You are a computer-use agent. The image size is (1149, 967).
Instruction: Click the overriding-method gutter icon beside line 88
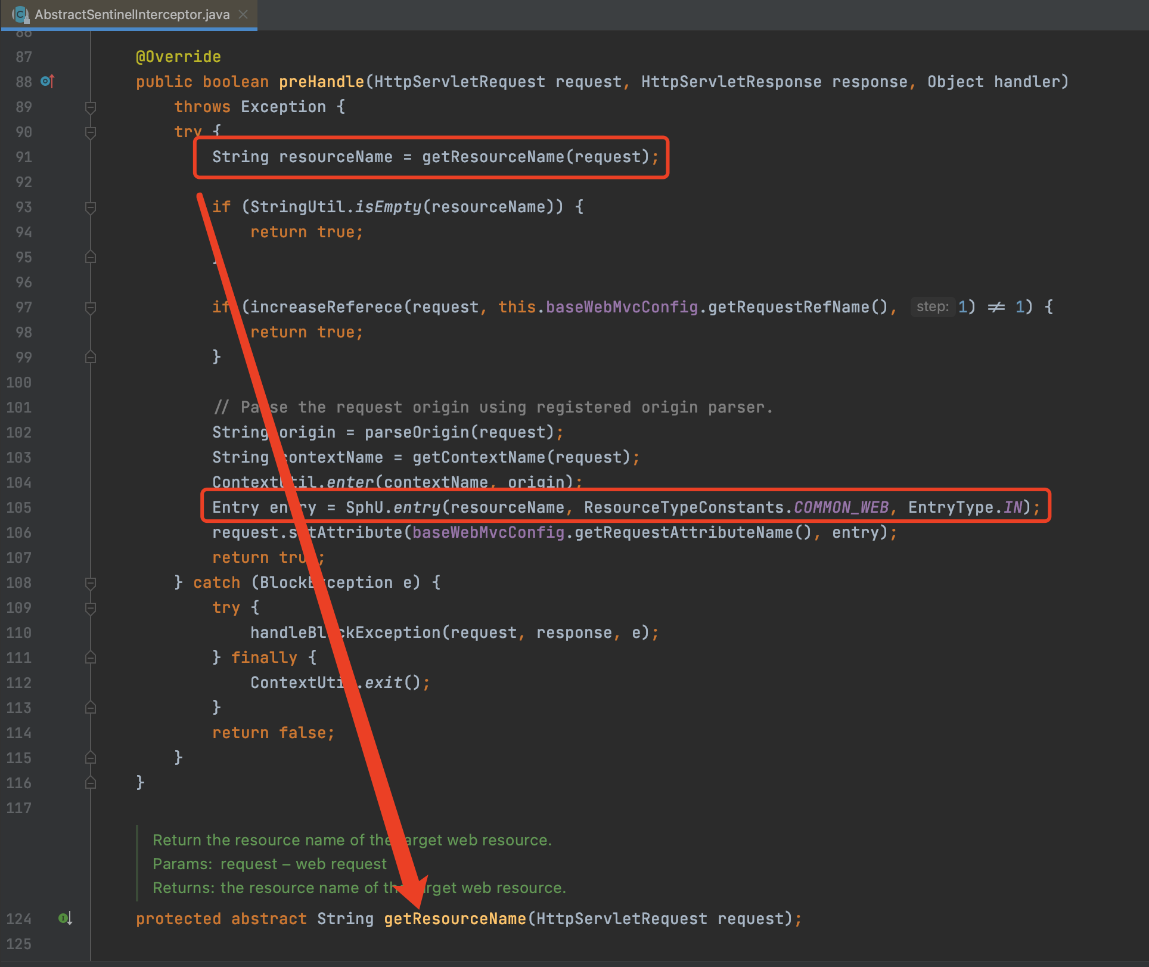[47, 82]
